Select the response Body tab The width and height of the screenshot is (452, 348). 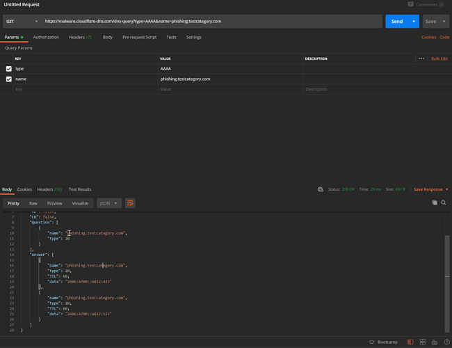(x=7, y=189)
